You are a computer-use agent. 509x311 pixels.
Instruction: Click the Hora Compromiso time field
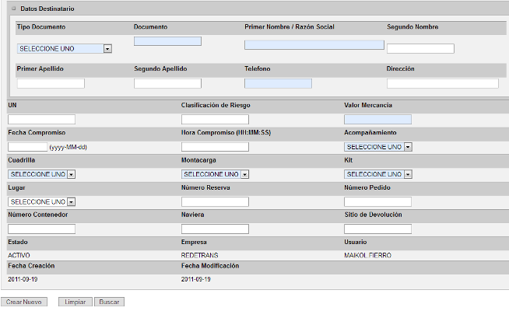tap(215, 147)
